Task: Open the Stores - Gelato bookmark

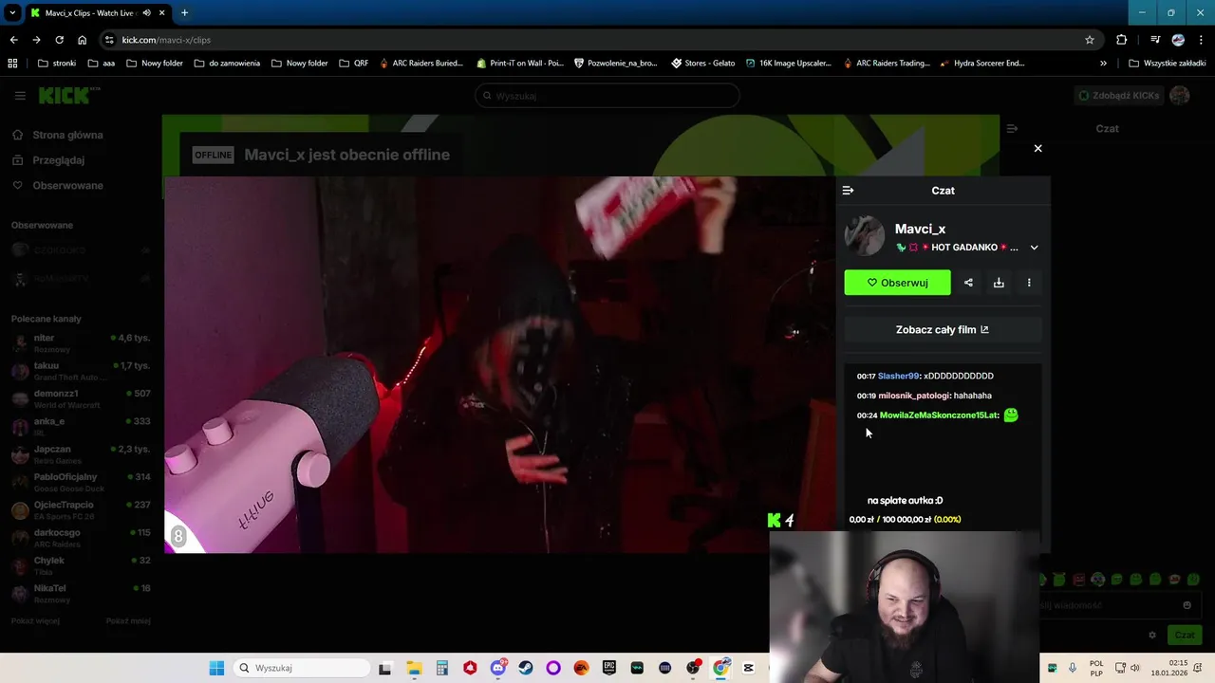Action: coord(703,64)
